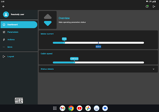Tap the Cabin speed label
Screen dimensions: 159x112
pos(47,54)
